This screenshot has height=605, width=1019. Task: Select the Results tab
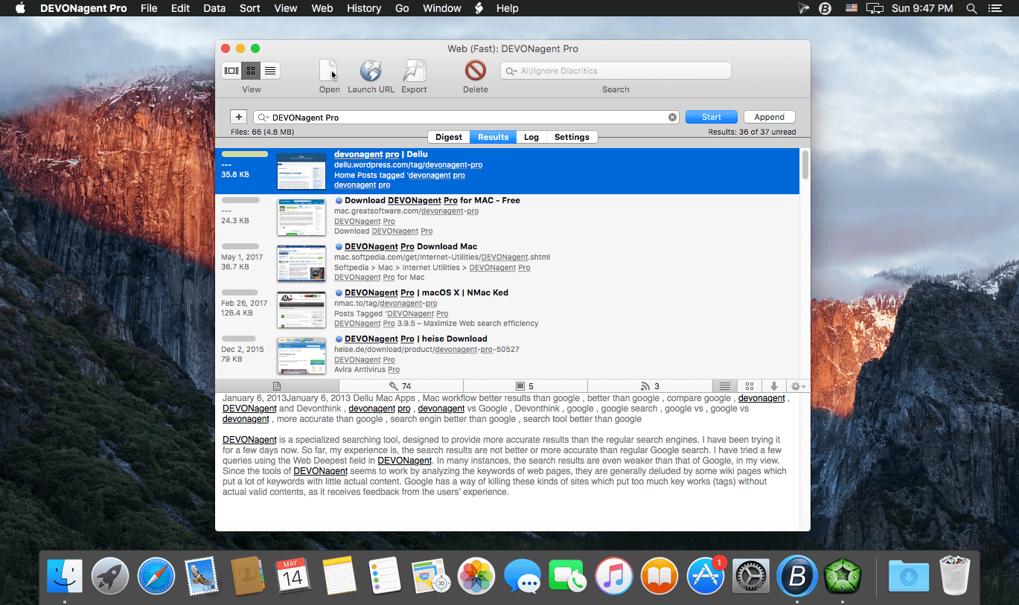point(493,137)
